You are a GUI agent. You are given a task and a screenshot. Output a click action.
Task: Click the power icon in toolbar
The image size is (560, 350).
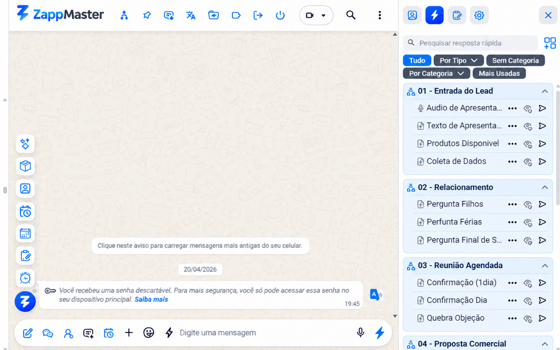coord(280,15)
